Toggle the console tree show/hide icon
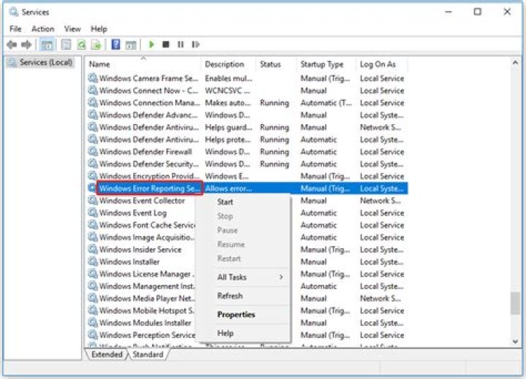Screen dimensions: 526x379 pyautogui.click(x=47, y=45)
